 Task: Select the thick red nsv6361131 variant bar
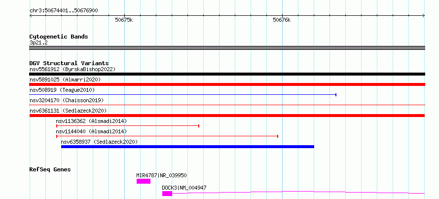click(x=227, y=116)
